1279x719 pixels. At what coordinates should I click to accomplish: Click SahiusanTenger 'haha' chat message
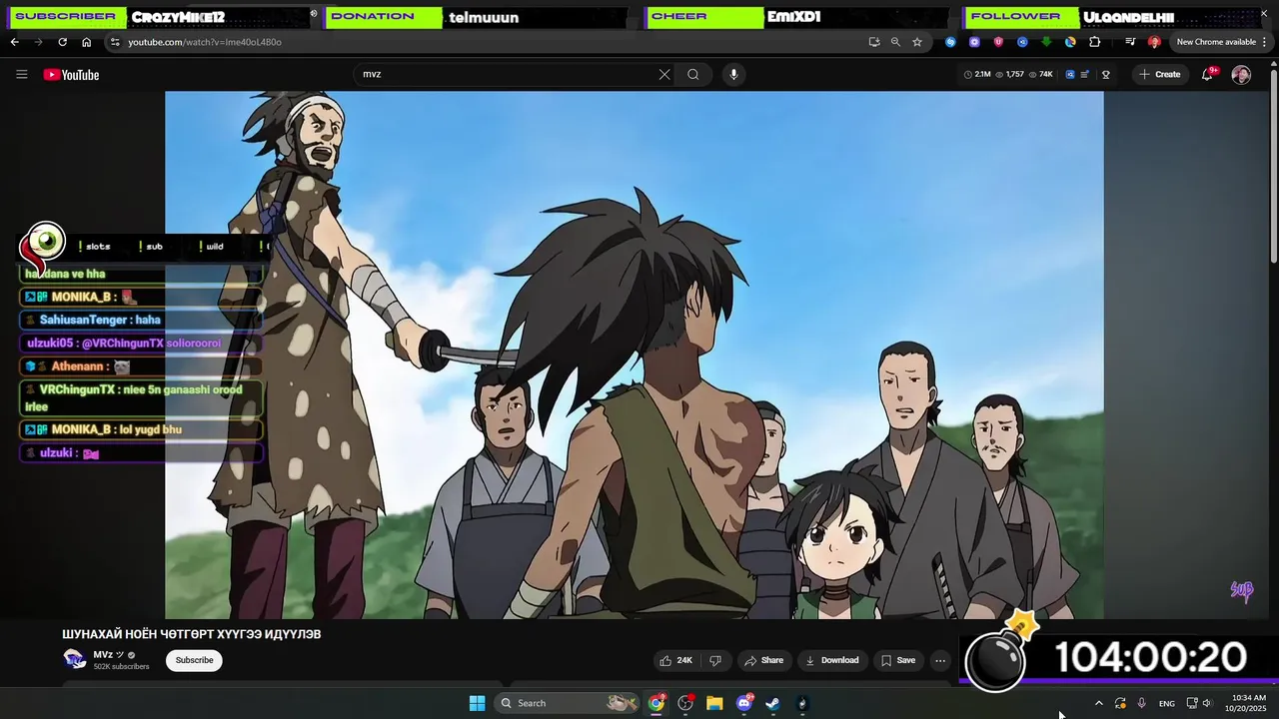140,320
